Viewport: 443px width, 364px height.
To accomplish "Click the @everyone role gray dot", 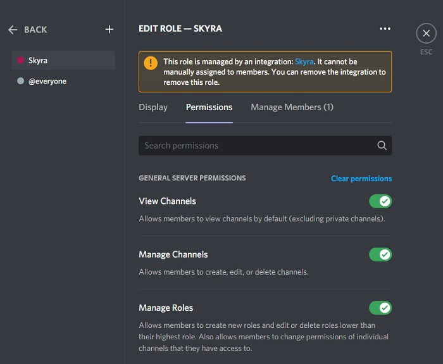I will pyautogui.click(x=20, y=82).
